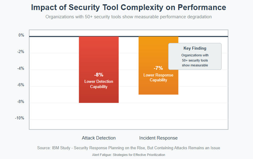Click the -8% y-axis tick label
Viewport: 253px width, 159px height.
(21, 102)
